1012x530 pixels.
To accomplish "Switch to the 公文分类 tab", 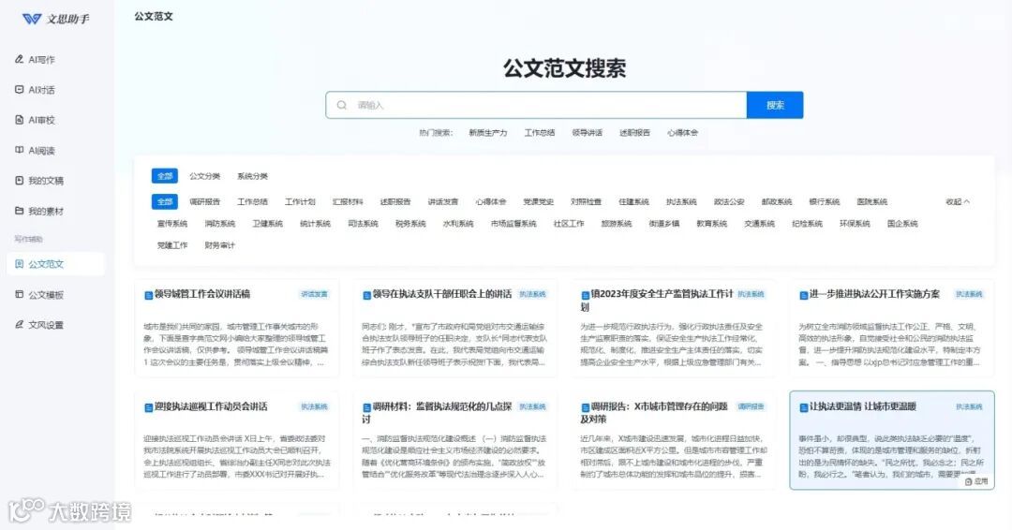I will click(x=204, y=176).
